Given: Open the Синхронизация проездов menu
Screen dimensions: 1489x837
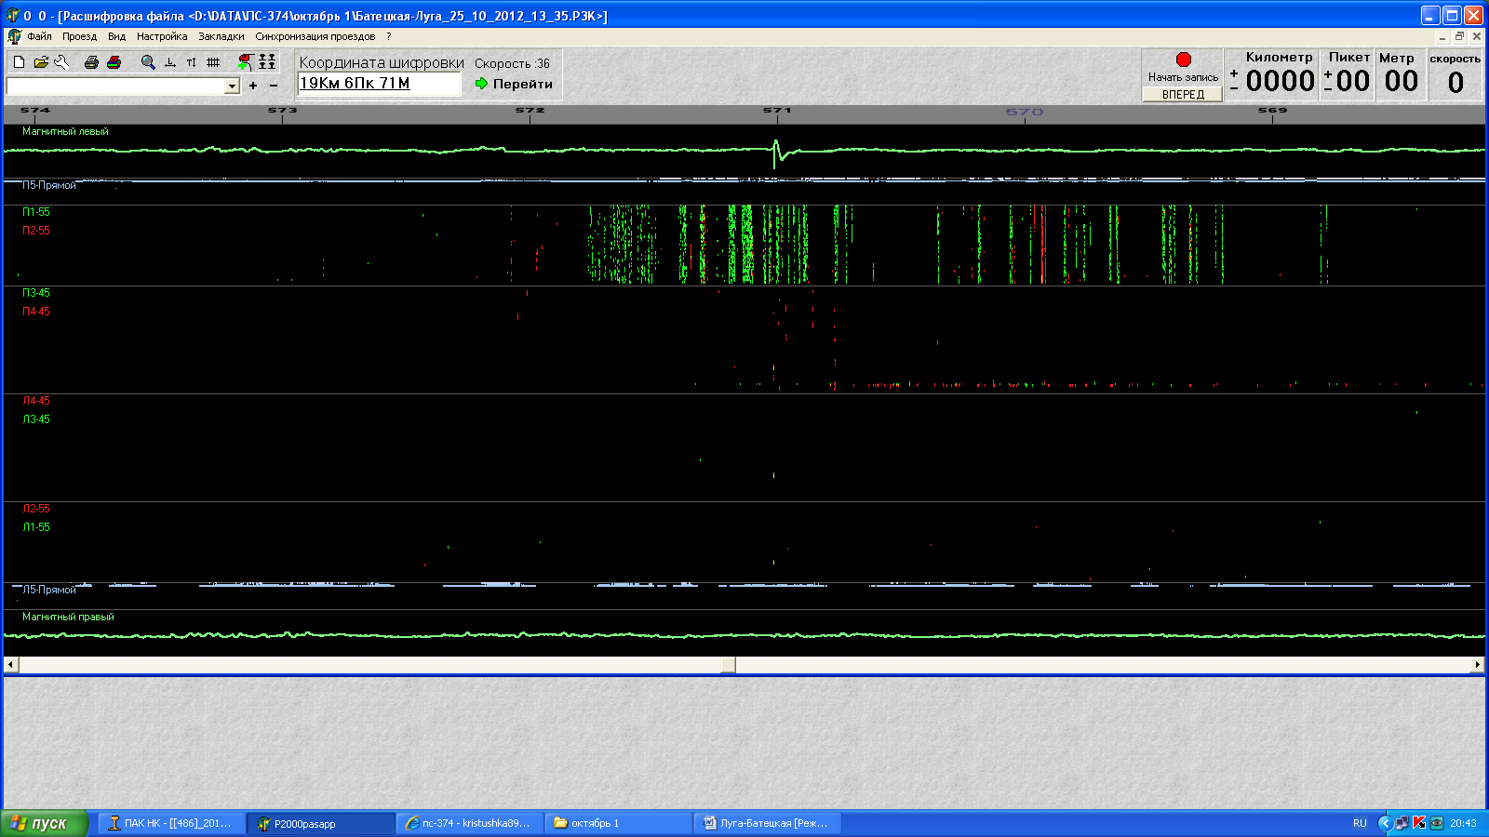Looking at the screenshot, I should (315, 36).
